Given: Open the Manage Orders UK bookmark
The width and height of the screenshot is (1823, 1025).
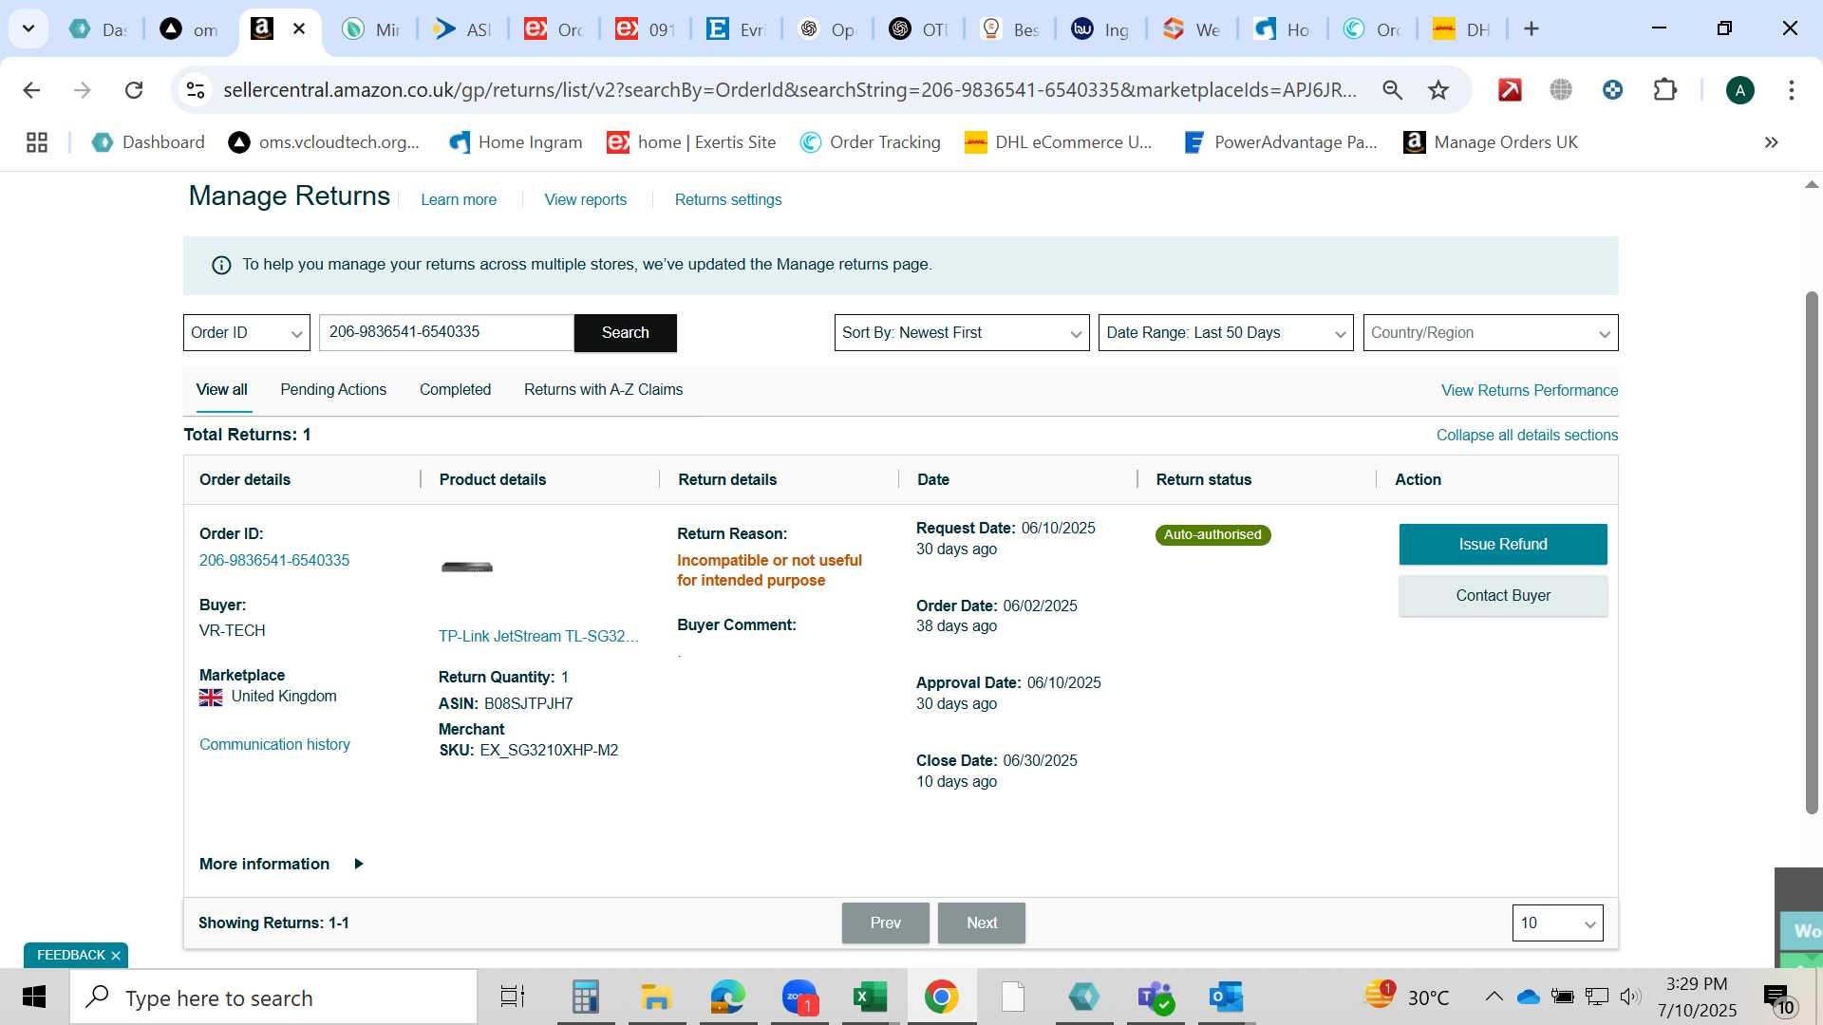Looking at the screenshot, I should pyautogui.click(x=1491, y=142).
